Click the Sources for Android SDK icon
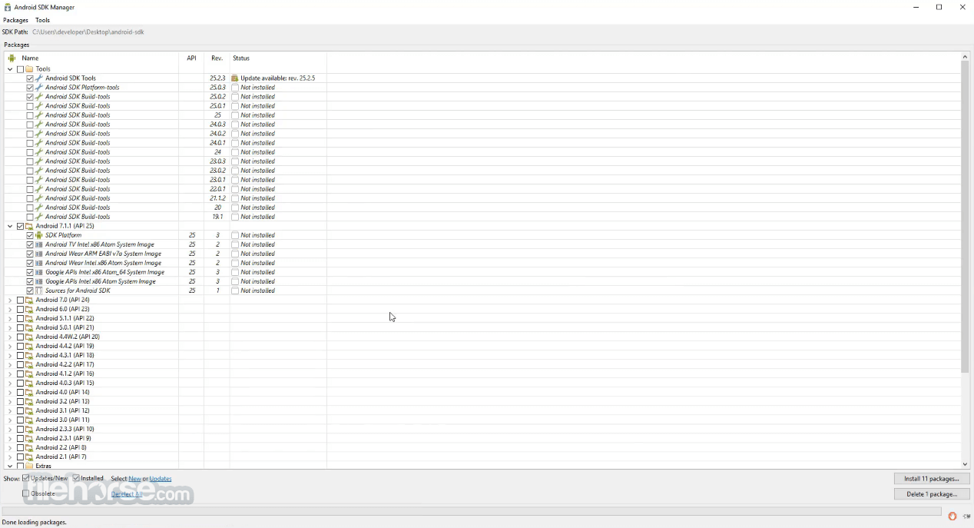974x528 pixels. tap(39, 291)
